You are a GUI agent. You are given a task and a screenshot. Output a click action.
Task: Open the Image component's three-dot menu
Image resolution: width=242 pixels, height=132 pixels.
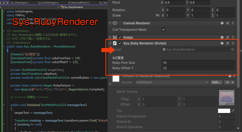233,37
